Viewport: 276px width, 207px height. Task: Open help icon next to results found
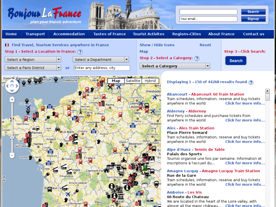[251, 82]
